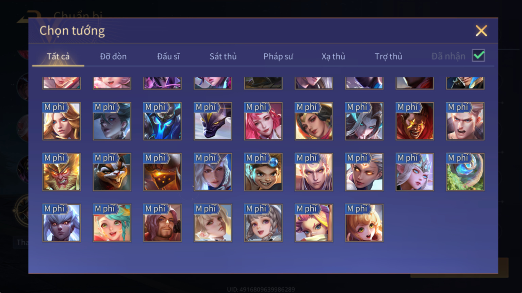Image resolution: width=522 pixels, height=293 pixels.
Task: Filter heroes by Đấu sĩ tab
Action: click(x=168, y=56)
